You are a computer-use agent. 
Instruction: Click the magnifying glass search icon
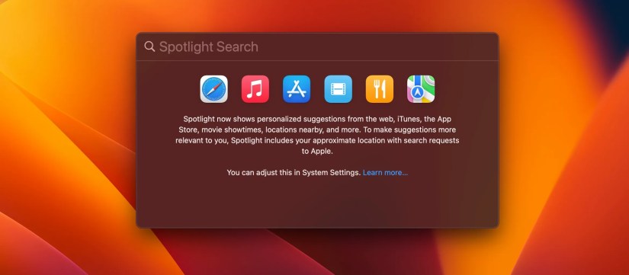(x=149, y=46)
